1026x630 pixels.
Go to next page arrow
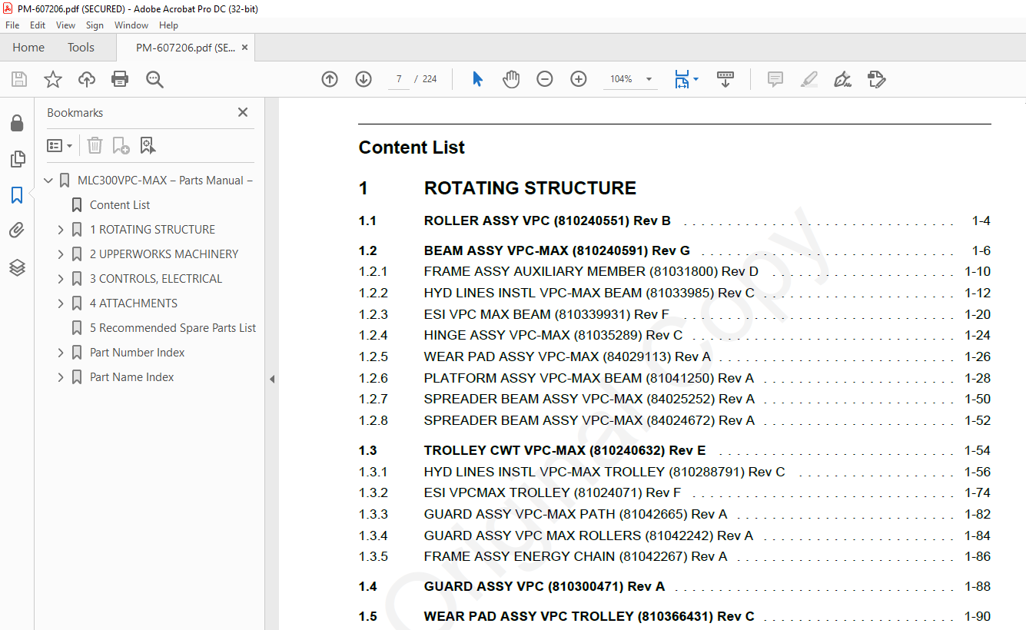(x=364, y=79)
